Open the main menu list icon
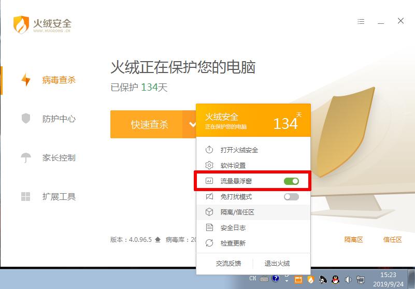415x289 pixels. tap(361, 21)
